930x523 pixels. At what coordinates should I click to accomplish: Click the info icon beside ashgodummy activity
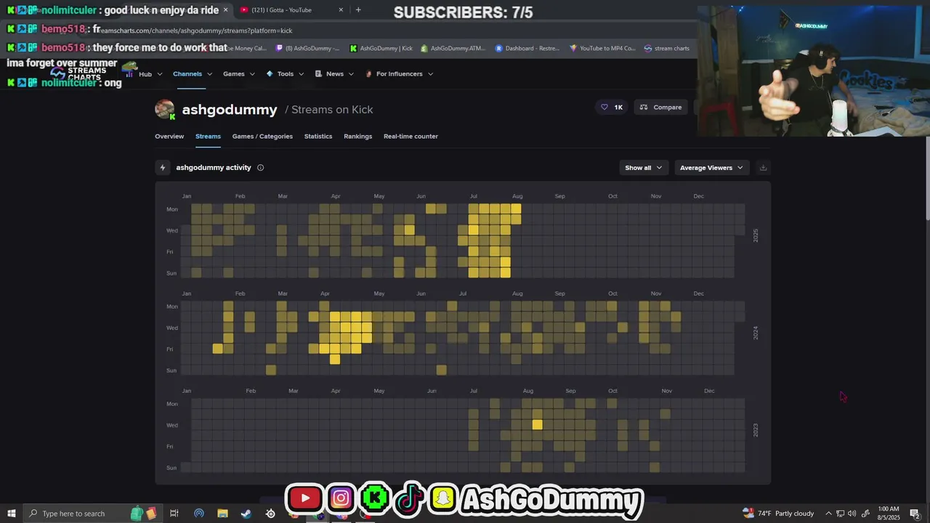tap(260, 168)
